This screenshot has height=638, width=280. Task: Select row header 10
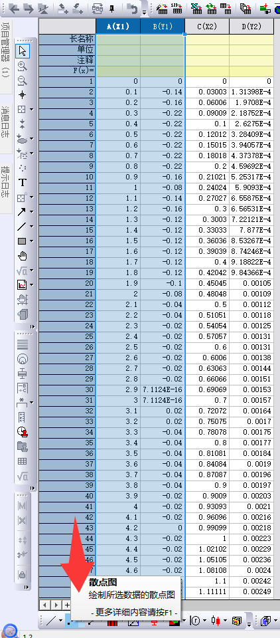(x=67, y=177)
